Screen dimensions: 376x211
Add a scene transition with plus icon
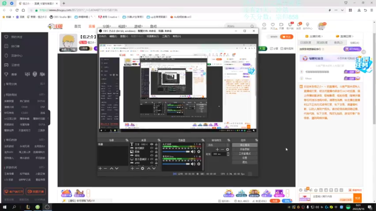pyautogui.click(x=217, y=150)
